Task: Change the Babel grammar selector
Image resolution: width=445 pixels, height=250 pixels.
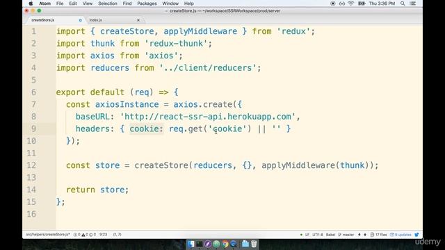Action: pyautogui.click(x=331, y=235)
